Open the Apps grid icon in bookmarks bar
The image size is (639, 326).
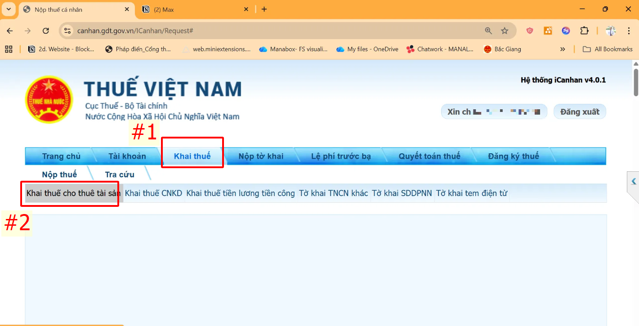click(9, 49)
